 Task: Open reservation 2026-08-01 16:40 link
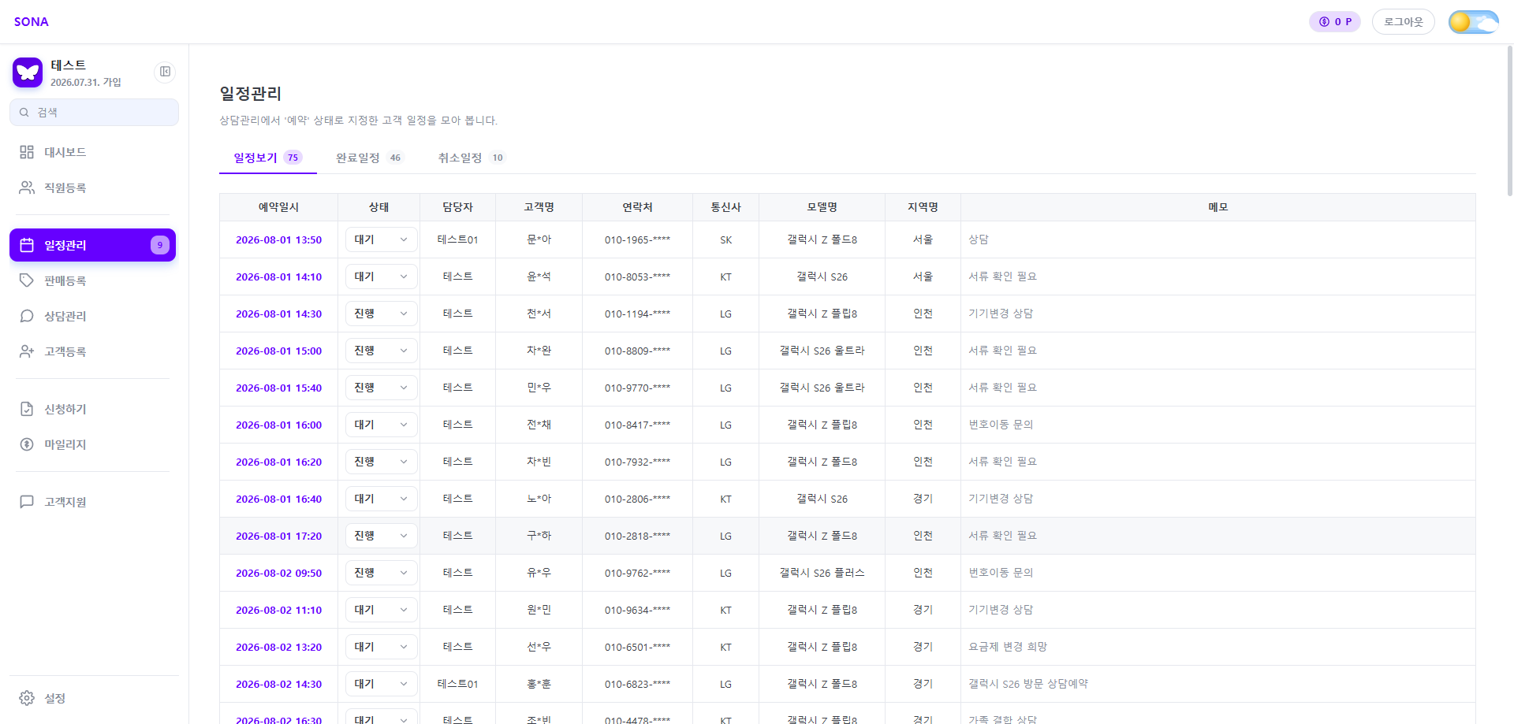[279, 499]
